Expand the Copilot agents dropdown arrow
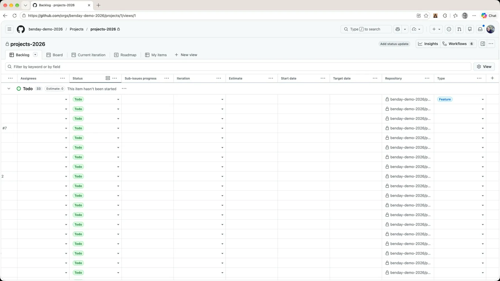500x281 pixels. tap(405, 29)
